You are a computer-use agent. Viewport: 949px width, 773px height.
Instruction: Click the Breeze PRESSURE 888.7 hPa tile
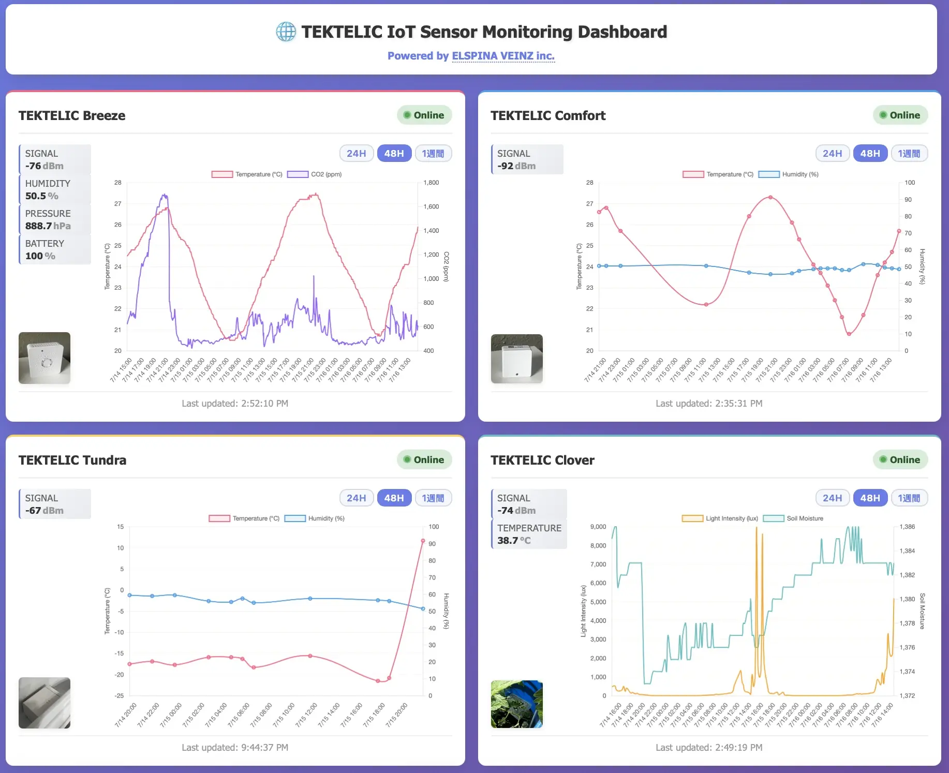55,219
